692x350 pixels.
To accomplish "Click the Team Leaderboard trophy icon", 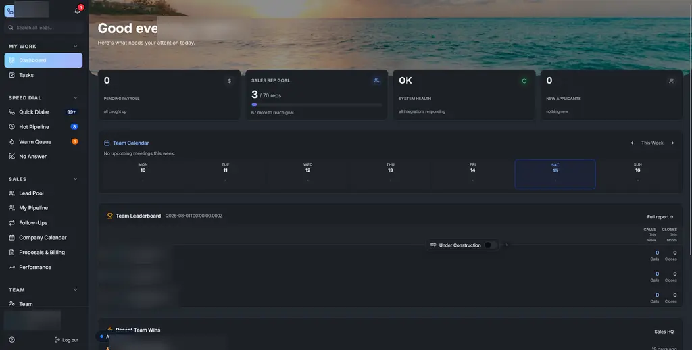I will tap(110, 216).
